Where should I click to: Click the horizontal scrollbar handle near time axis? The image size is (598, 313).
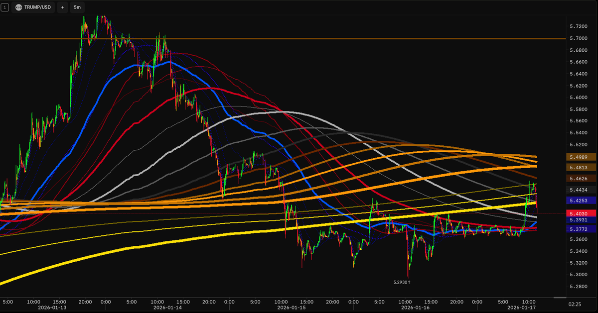[560, 298]
